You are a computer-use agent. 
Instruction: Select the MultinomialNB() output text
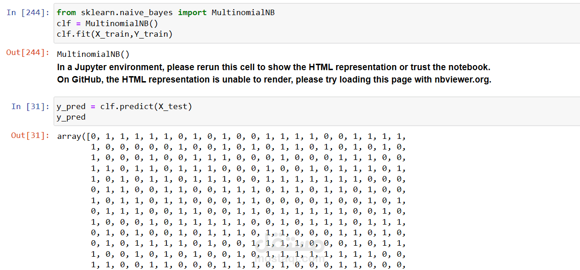pyautogui.click(x=93, y=55)
